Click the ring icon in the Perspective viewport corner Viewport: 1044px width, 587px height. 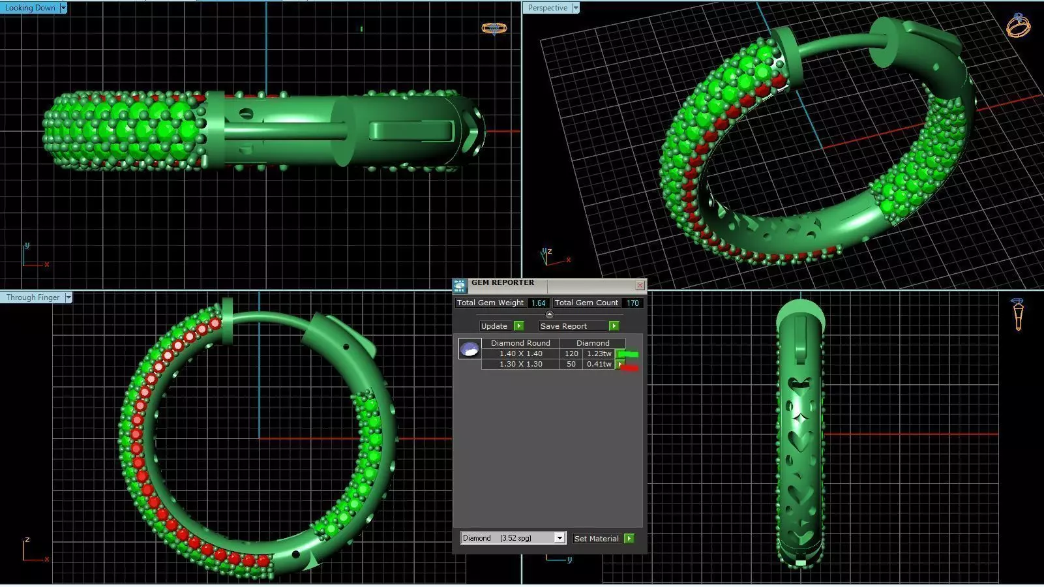click(x=1019, y=25)
